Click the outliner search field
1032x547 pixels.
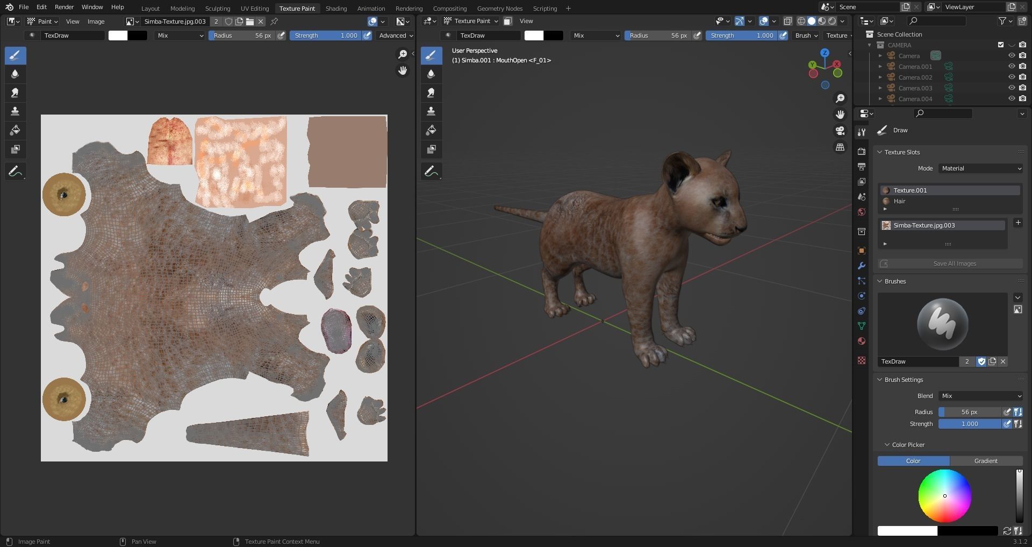point(936,21)
